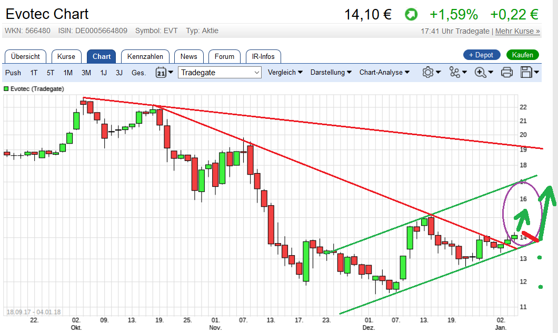
Task: Click the green Kaufen button
Action: [x=522, y=55]
